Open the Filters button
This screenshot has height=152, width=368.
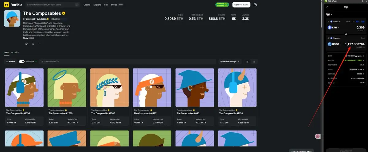click(x=10, y=62)
